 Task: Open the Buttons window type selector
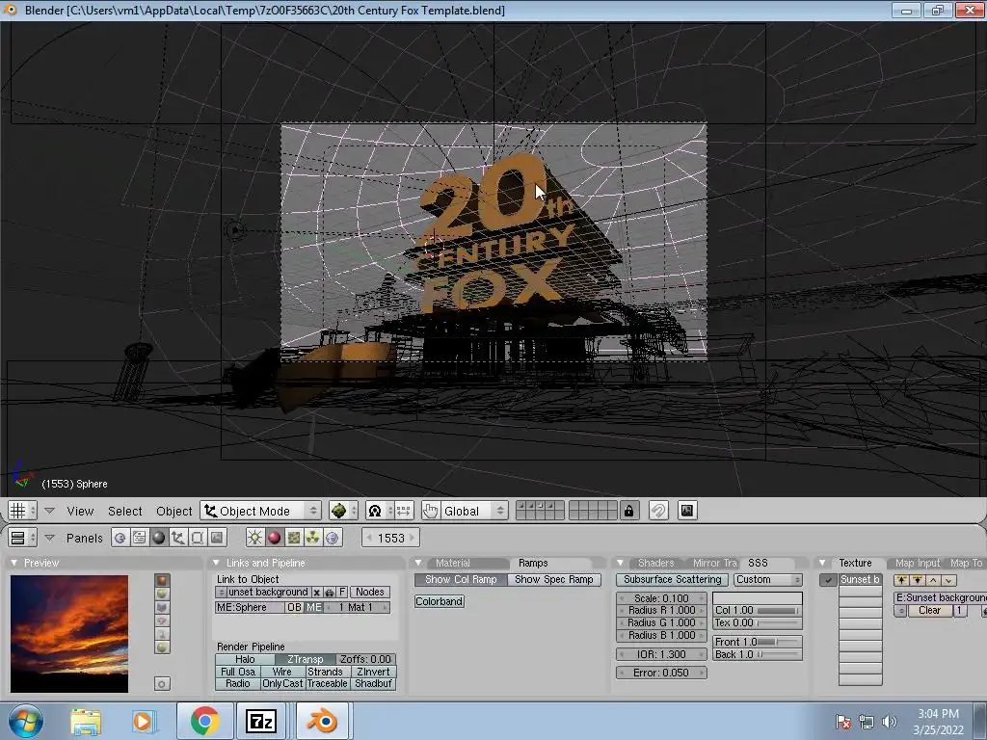22,538
